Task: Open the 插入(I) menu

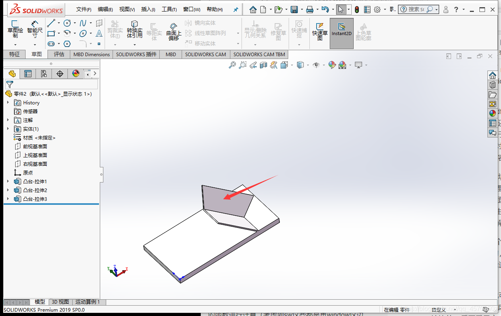Action: [x=148, y=10]
